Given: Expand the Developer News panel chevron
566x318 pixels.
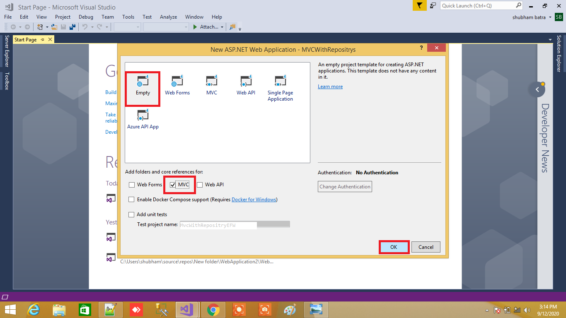Looking at the screenshot, I should 537,89.
